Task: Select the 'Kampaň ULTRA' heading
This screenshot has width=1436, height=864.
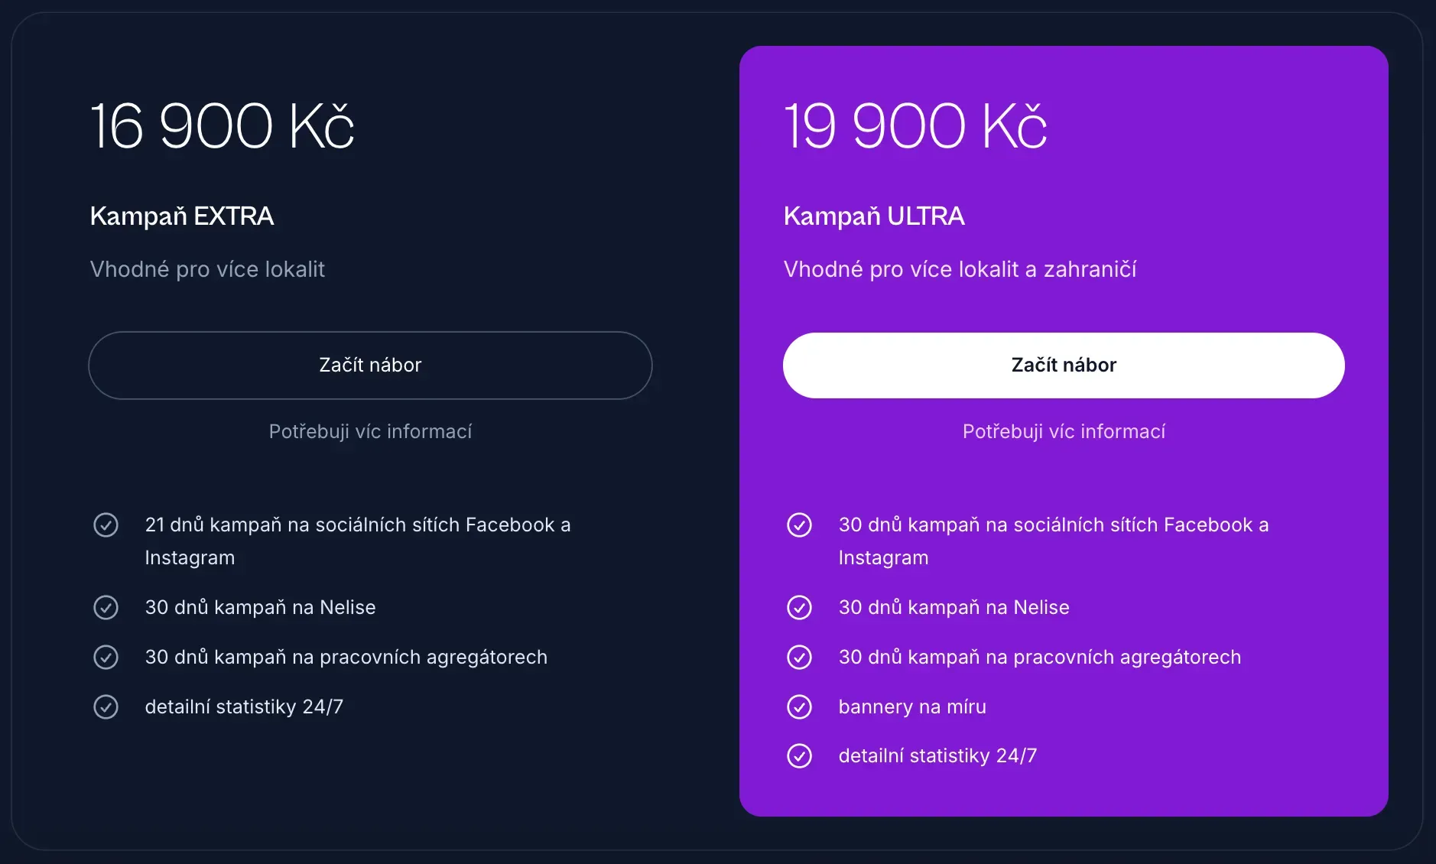Action: [x=873, y=216]
